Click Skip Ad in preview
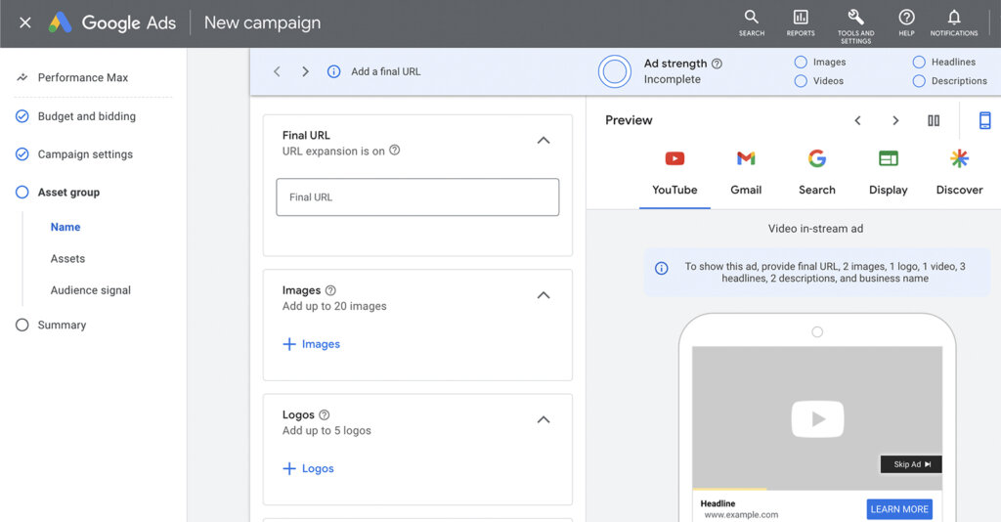Viewport: 1001px width, 522px height. [x=911, y=464]
